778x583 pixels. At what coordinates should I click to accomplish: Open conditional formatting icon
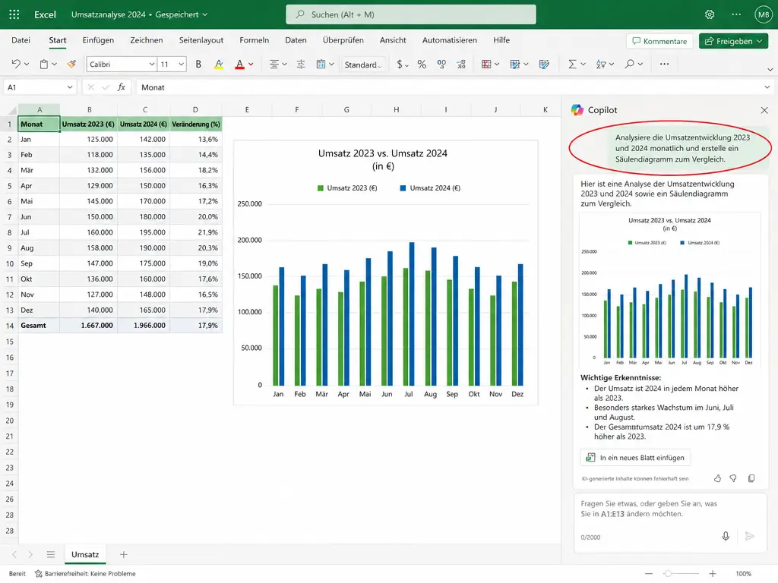[x=486, y=64]
